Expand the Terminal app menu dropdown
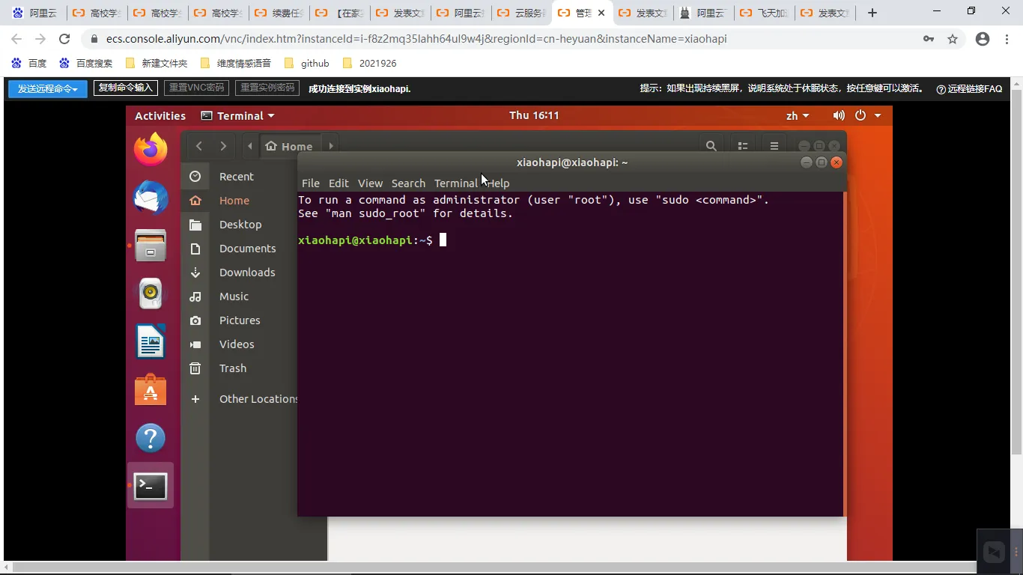This screenshot has width=1023, height=575. [238, 115]
